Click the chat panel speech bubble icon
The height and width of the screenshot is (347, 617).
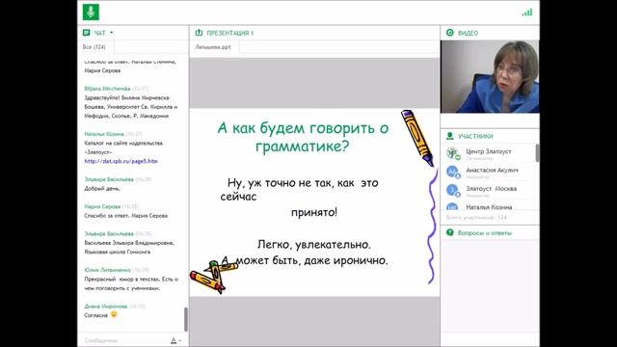point(87,33)
